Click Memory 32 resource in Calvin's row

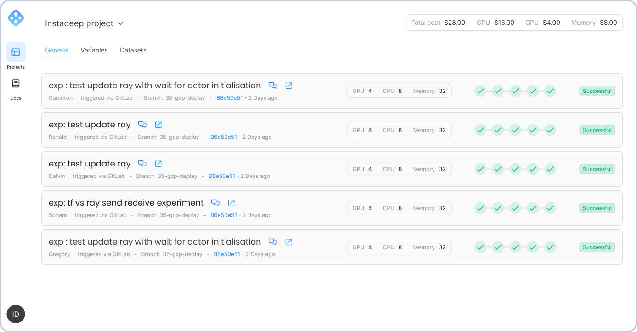429,169
